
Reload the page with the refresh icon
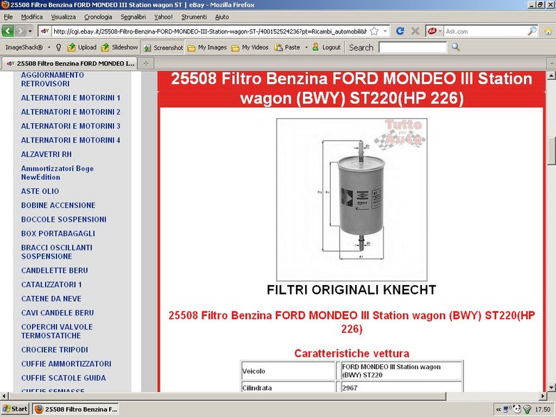400,31
